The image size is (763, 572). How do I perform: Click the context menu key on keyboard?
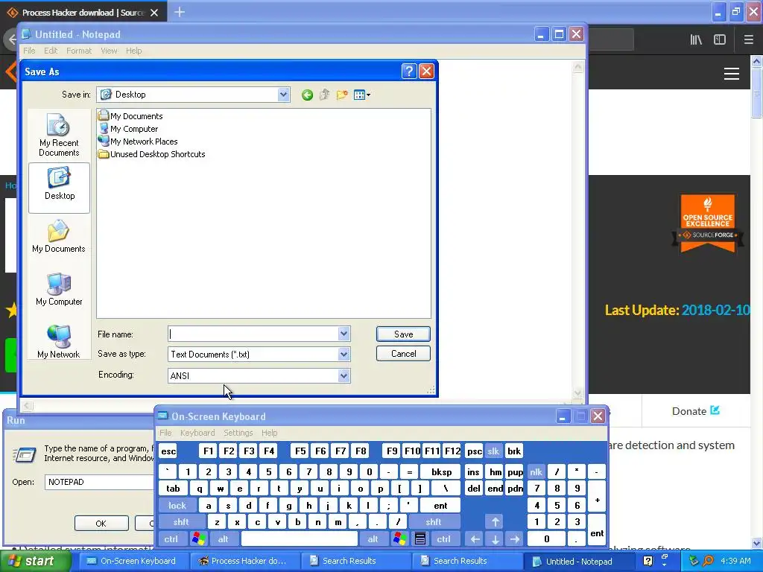point(420,539)
